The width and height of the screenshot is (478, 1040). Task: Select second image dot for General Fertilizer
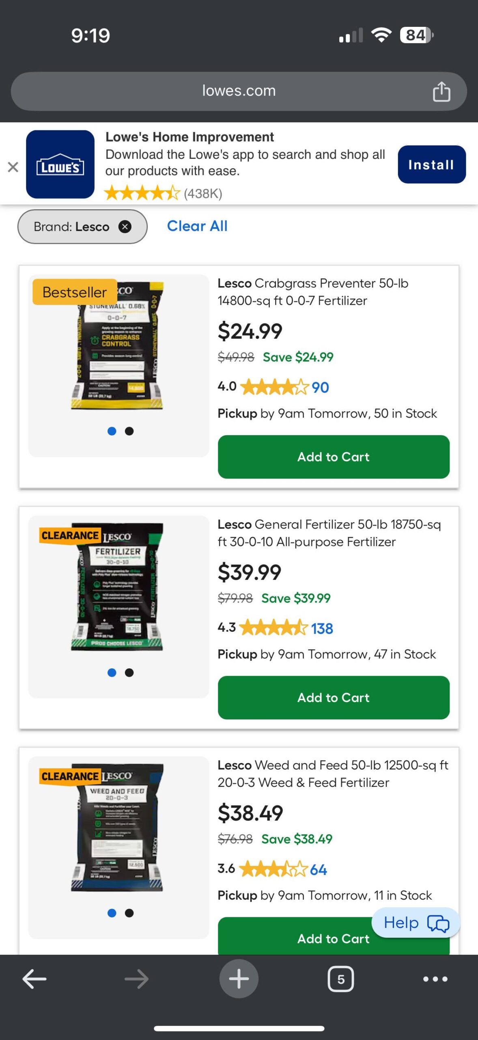point(129,672)
